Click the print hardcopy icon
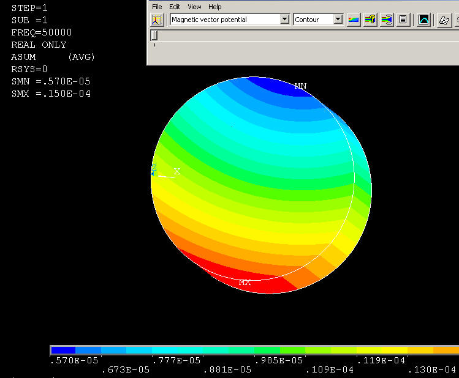The height and width of the screenshot is (378, 459). click(444, 20)
